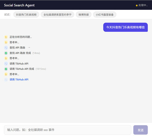Click the Social Search Agent title

click(19, 5)
